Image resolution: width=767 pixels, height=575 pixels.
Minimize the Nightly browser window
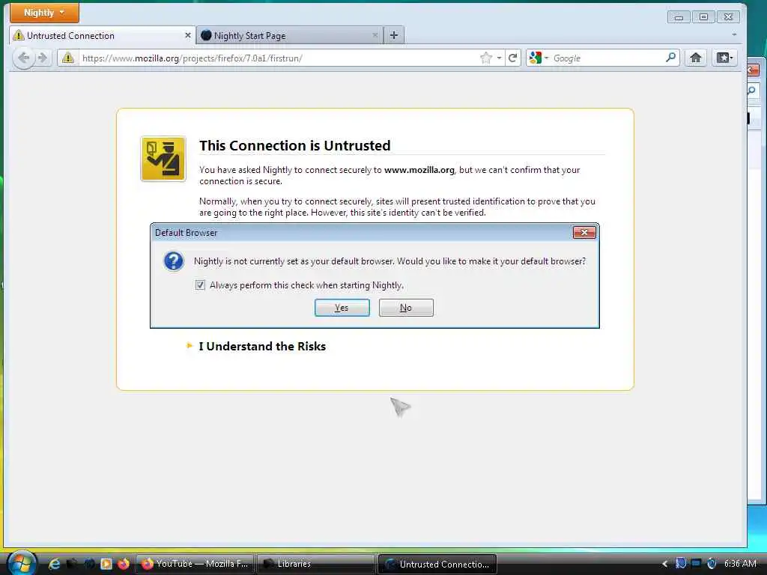pos(679,17)
